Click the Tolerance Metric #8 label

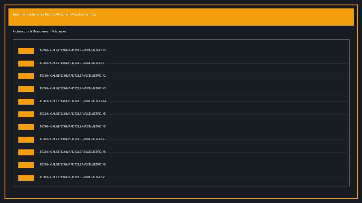pyautogui.click(x=73, y=152)
